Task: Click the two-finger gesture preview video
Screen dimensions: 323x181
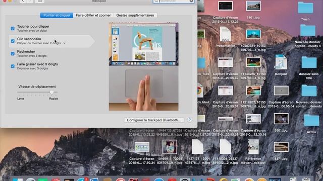Action: coord(143,66)
